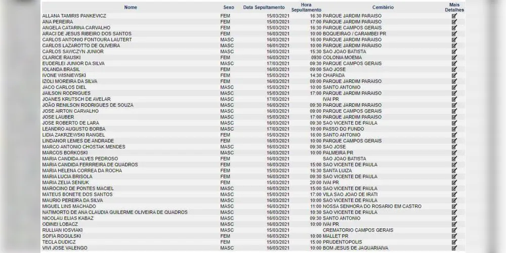506x253 pixels.
Task: Open more details for JAILSON RODRIGUES
Action: (x=454, y=93)
